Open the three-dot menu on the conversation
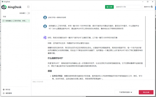This screenshot has width=156, height=97. (29, 21)
